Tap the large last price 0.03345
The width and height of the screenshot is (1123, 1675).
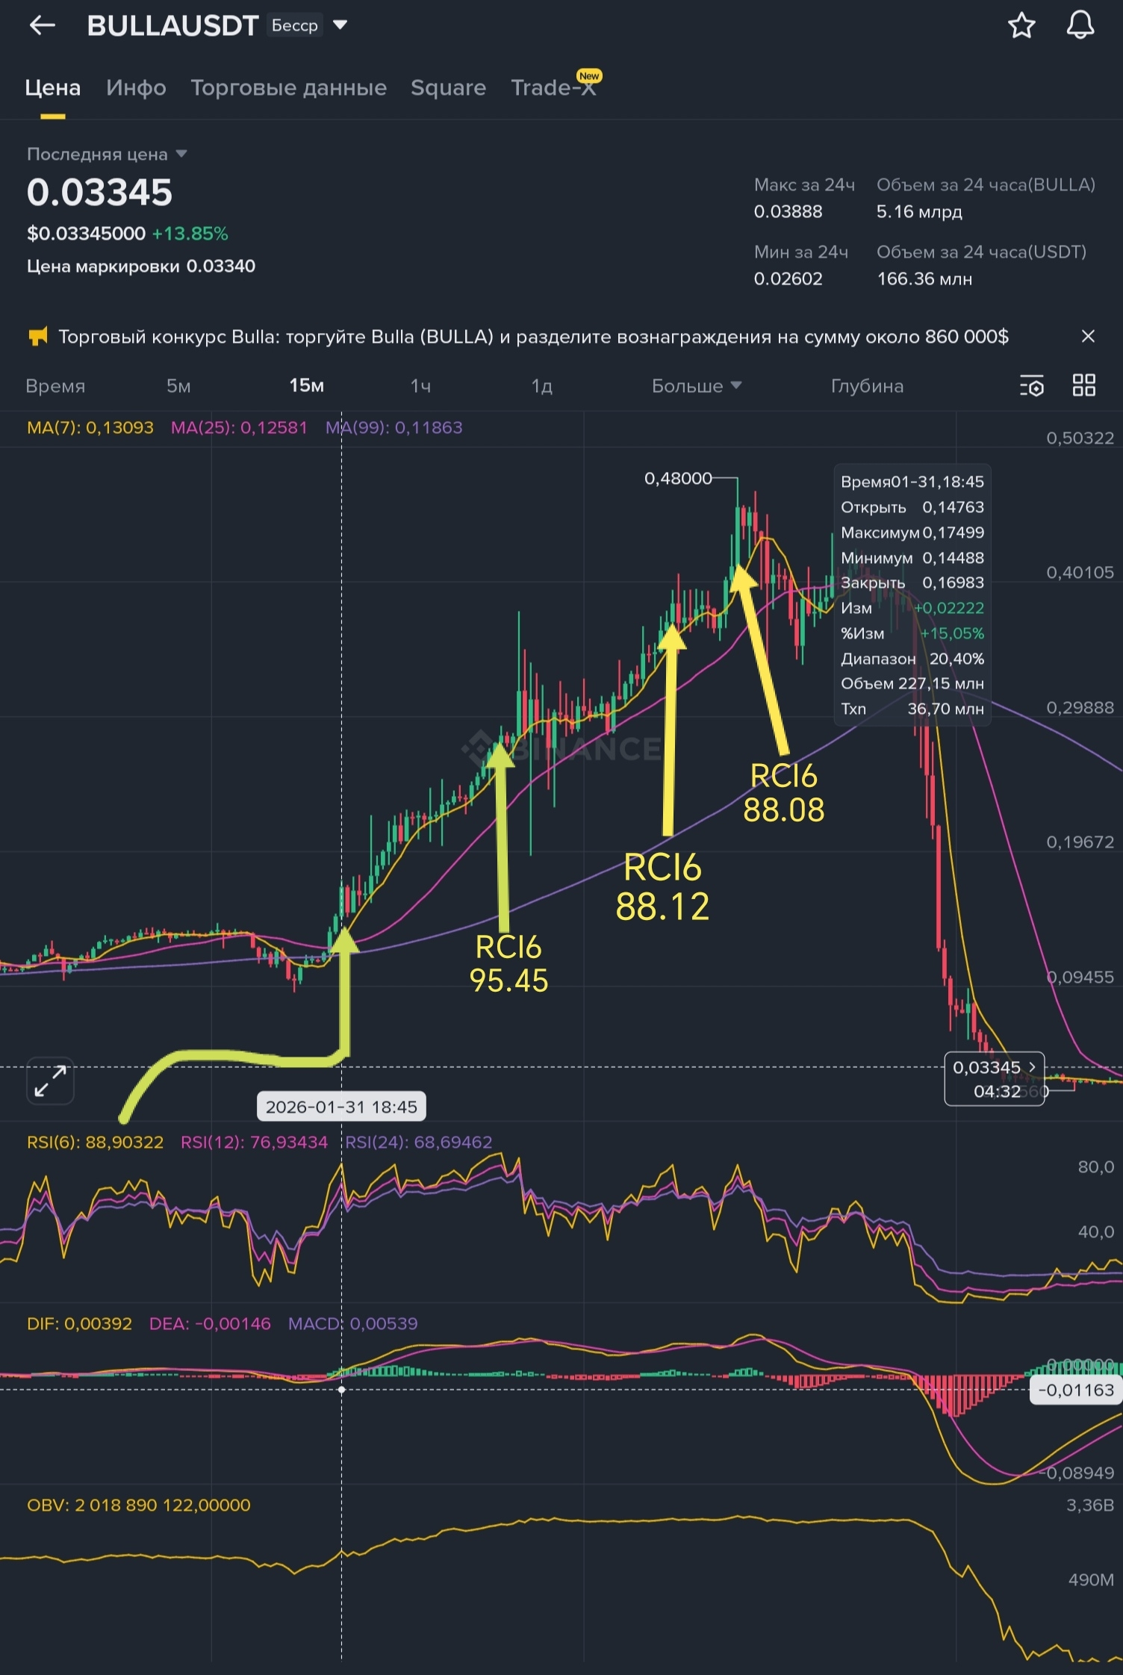(x=99, y=193)
